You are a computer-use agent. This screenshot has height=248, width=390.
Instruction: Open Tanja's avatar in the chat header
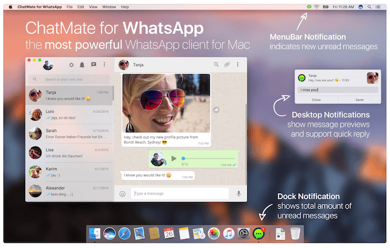(124, 65)
